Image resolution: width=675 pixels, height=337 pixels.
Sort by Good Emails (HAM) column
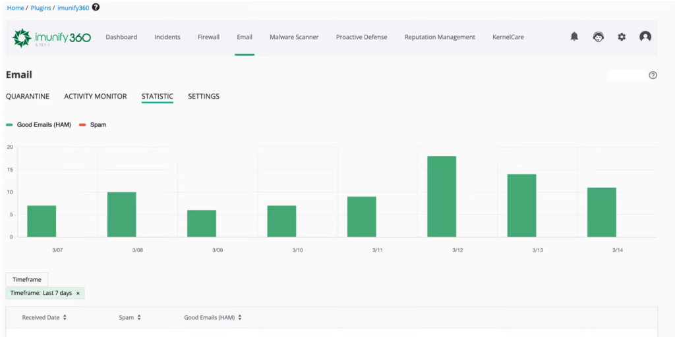pyautogui.click(x=212, y=317)
